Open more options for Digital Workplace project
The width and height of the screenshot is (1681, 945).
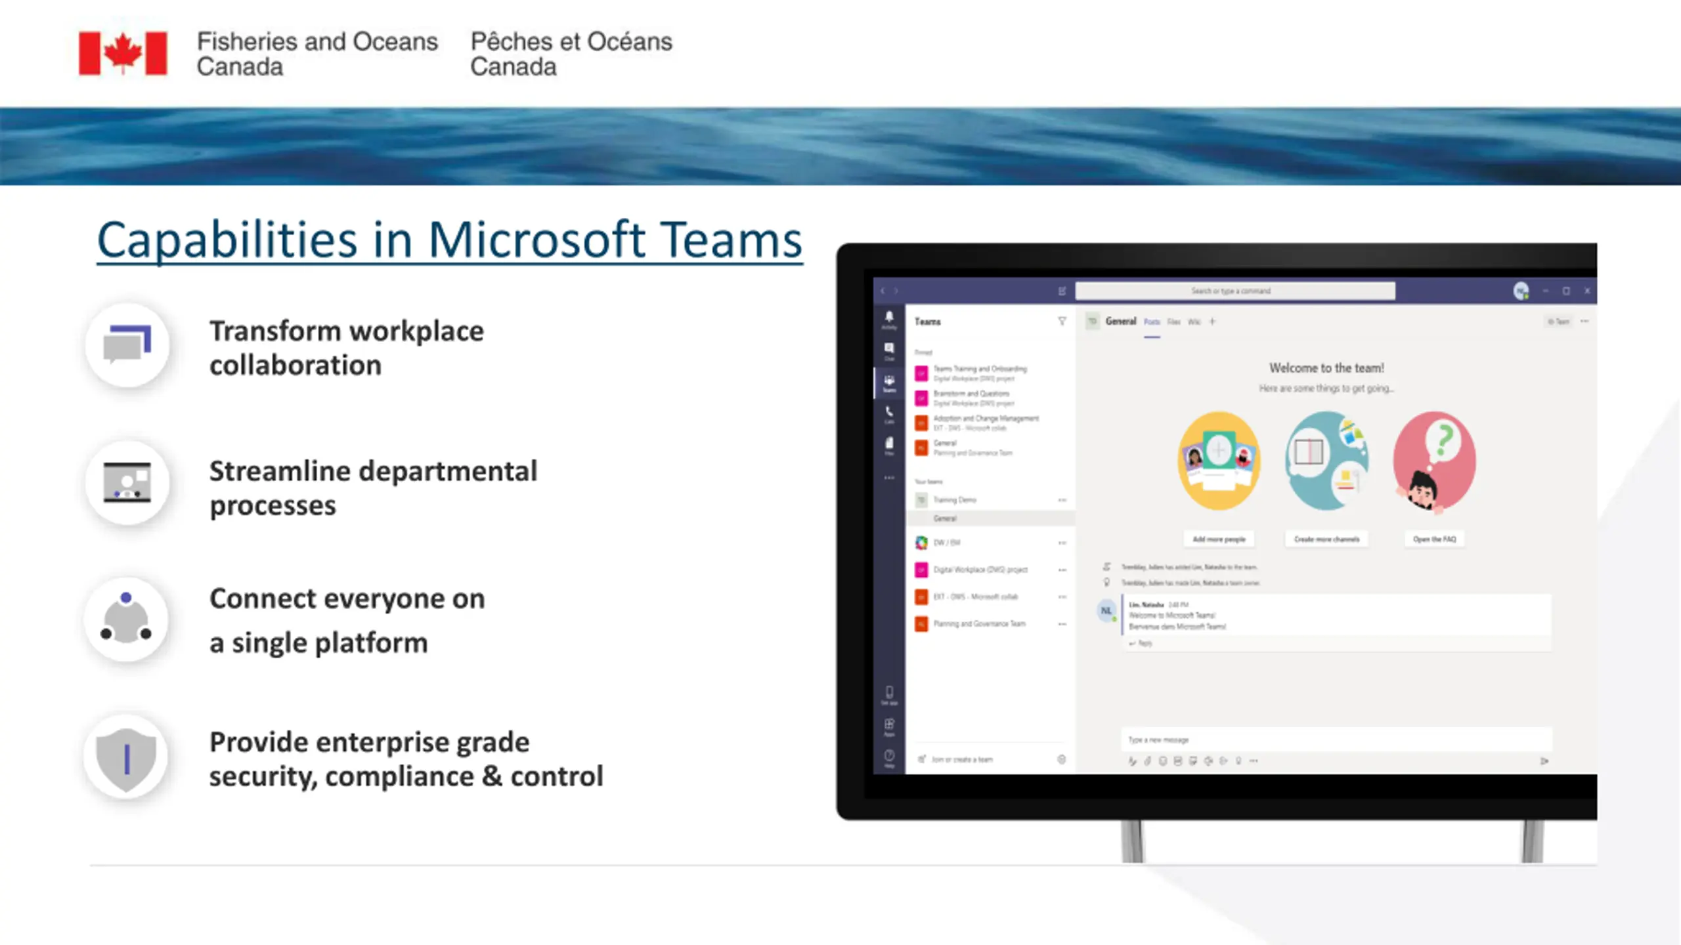(x=1062, y=570)
